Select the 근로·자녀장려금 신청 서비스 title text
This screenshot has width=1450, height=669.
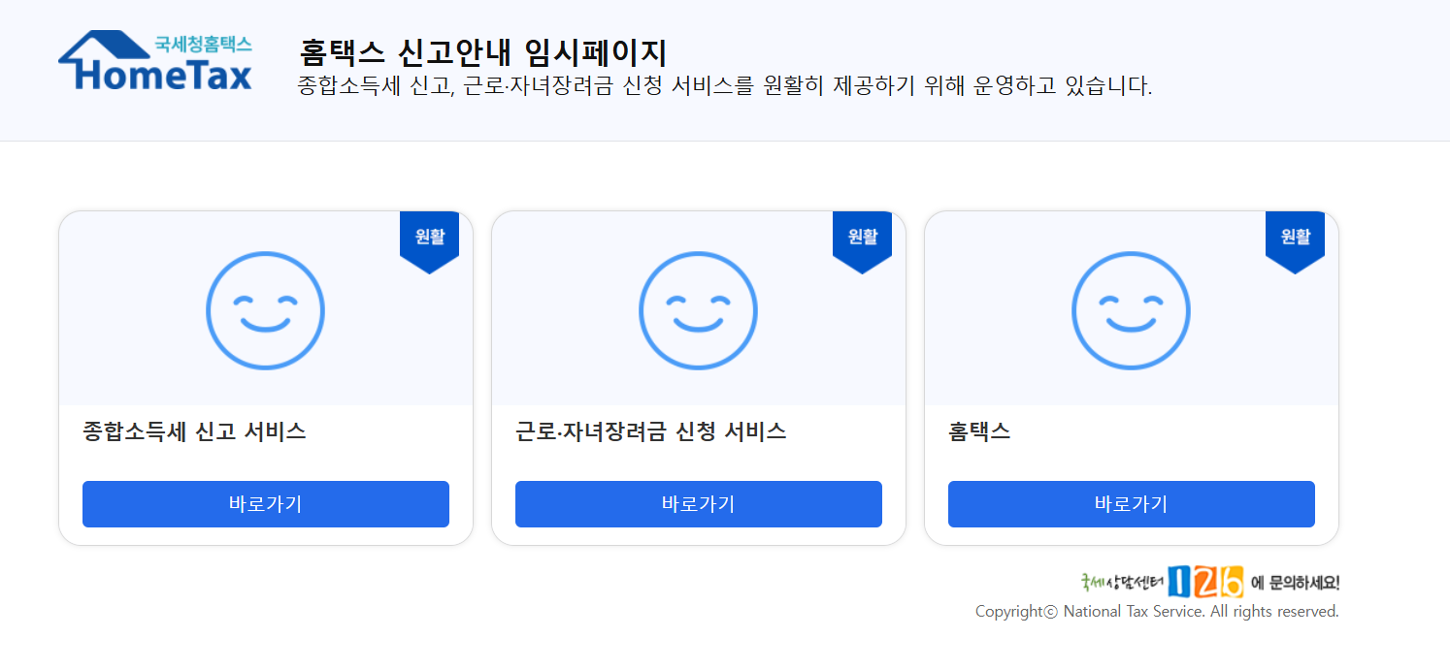[651, 431]
